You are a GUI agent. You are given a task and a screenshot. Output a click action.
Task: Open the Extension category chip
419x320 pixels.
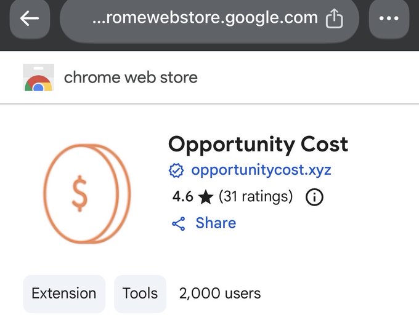pyautogui.click(x=64, y=294)
